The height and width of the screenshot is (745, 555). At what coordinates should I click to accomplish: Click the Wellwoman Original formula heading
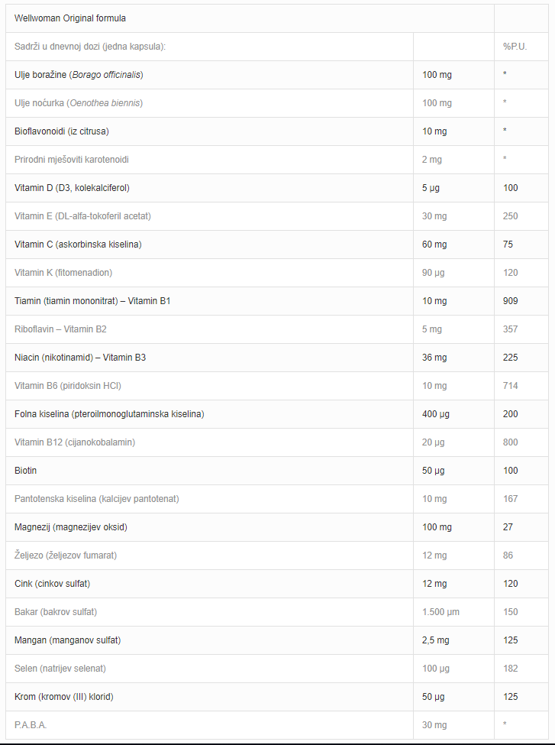(69, 18)
